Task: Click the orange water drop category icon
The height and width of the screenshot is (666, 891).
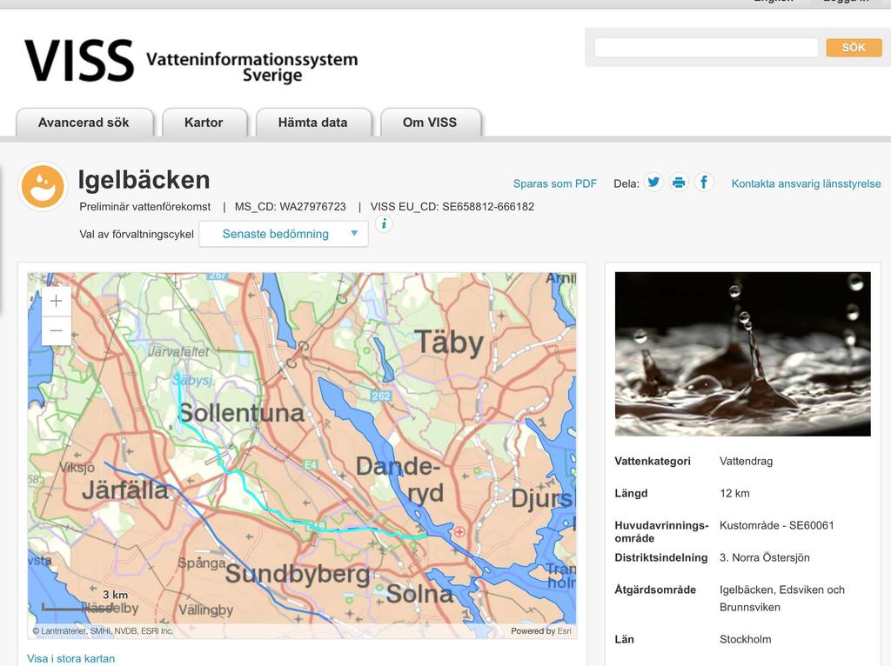Action: click(x=43, y=186)
